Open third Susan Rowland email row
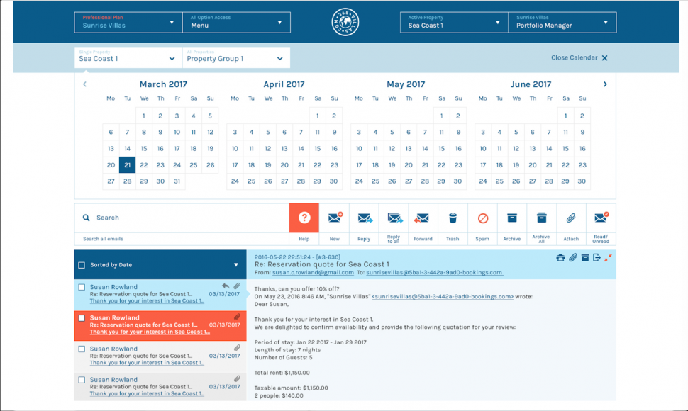 click(x=160, y=356)
